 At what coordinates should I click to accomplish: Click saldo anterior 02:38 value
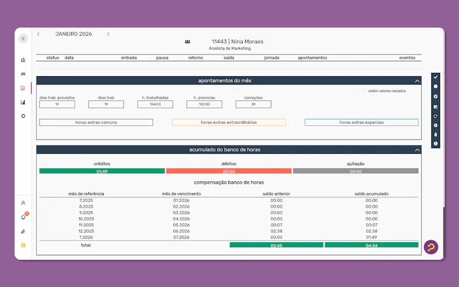tap(277, 231)
